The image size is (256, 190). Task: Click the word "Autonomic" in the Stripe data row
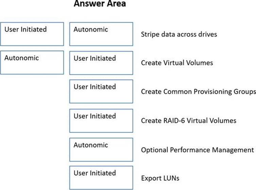click(x=91, y=30)
